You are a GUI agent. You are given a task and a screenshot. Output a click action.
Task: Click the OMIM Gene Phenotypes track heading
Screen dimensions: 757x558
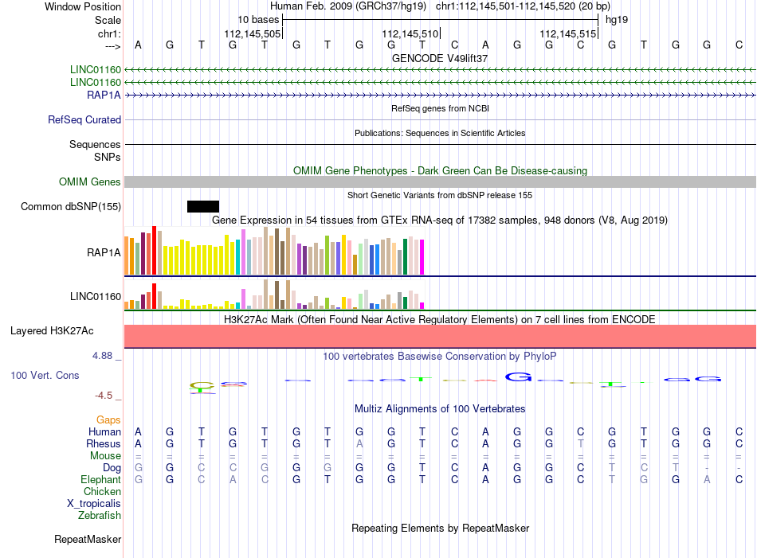coord(440,170)
